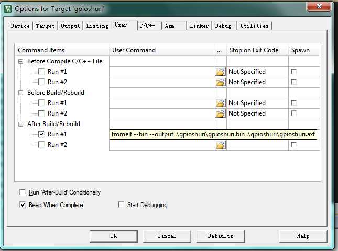Browse folder for Before Build Run #1
The image size is (338, 251).
click(x=220, y=103)
